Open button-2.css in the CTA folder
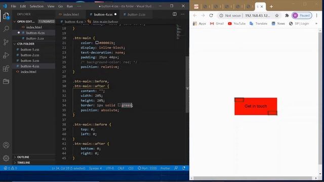 [x=30, y=55]
